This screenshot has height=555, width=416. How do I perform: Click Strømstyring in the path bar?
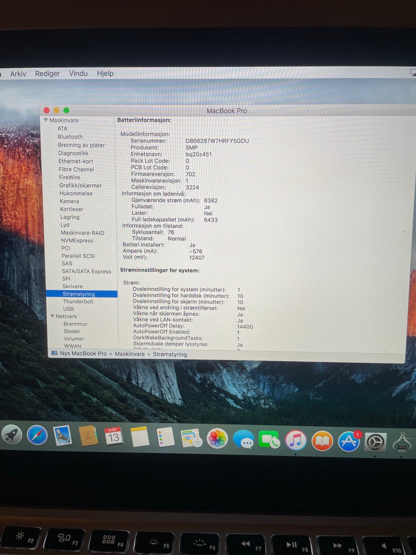tap(170, 354)
